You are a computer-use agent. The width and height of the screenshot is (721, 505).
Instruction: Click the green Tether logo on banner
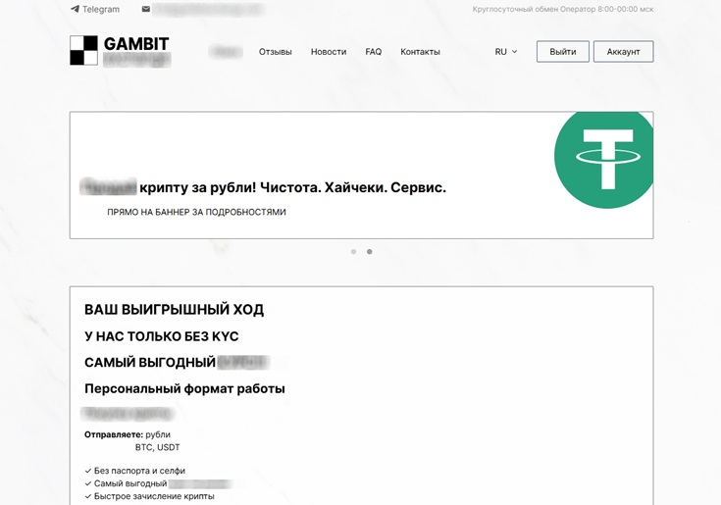point(601,158)
